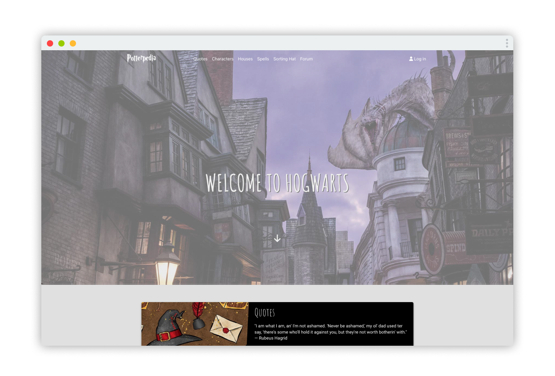Select Spells in the navigation
The width and height of the screenshot is (555, 376).
click(x=263, y=59)
